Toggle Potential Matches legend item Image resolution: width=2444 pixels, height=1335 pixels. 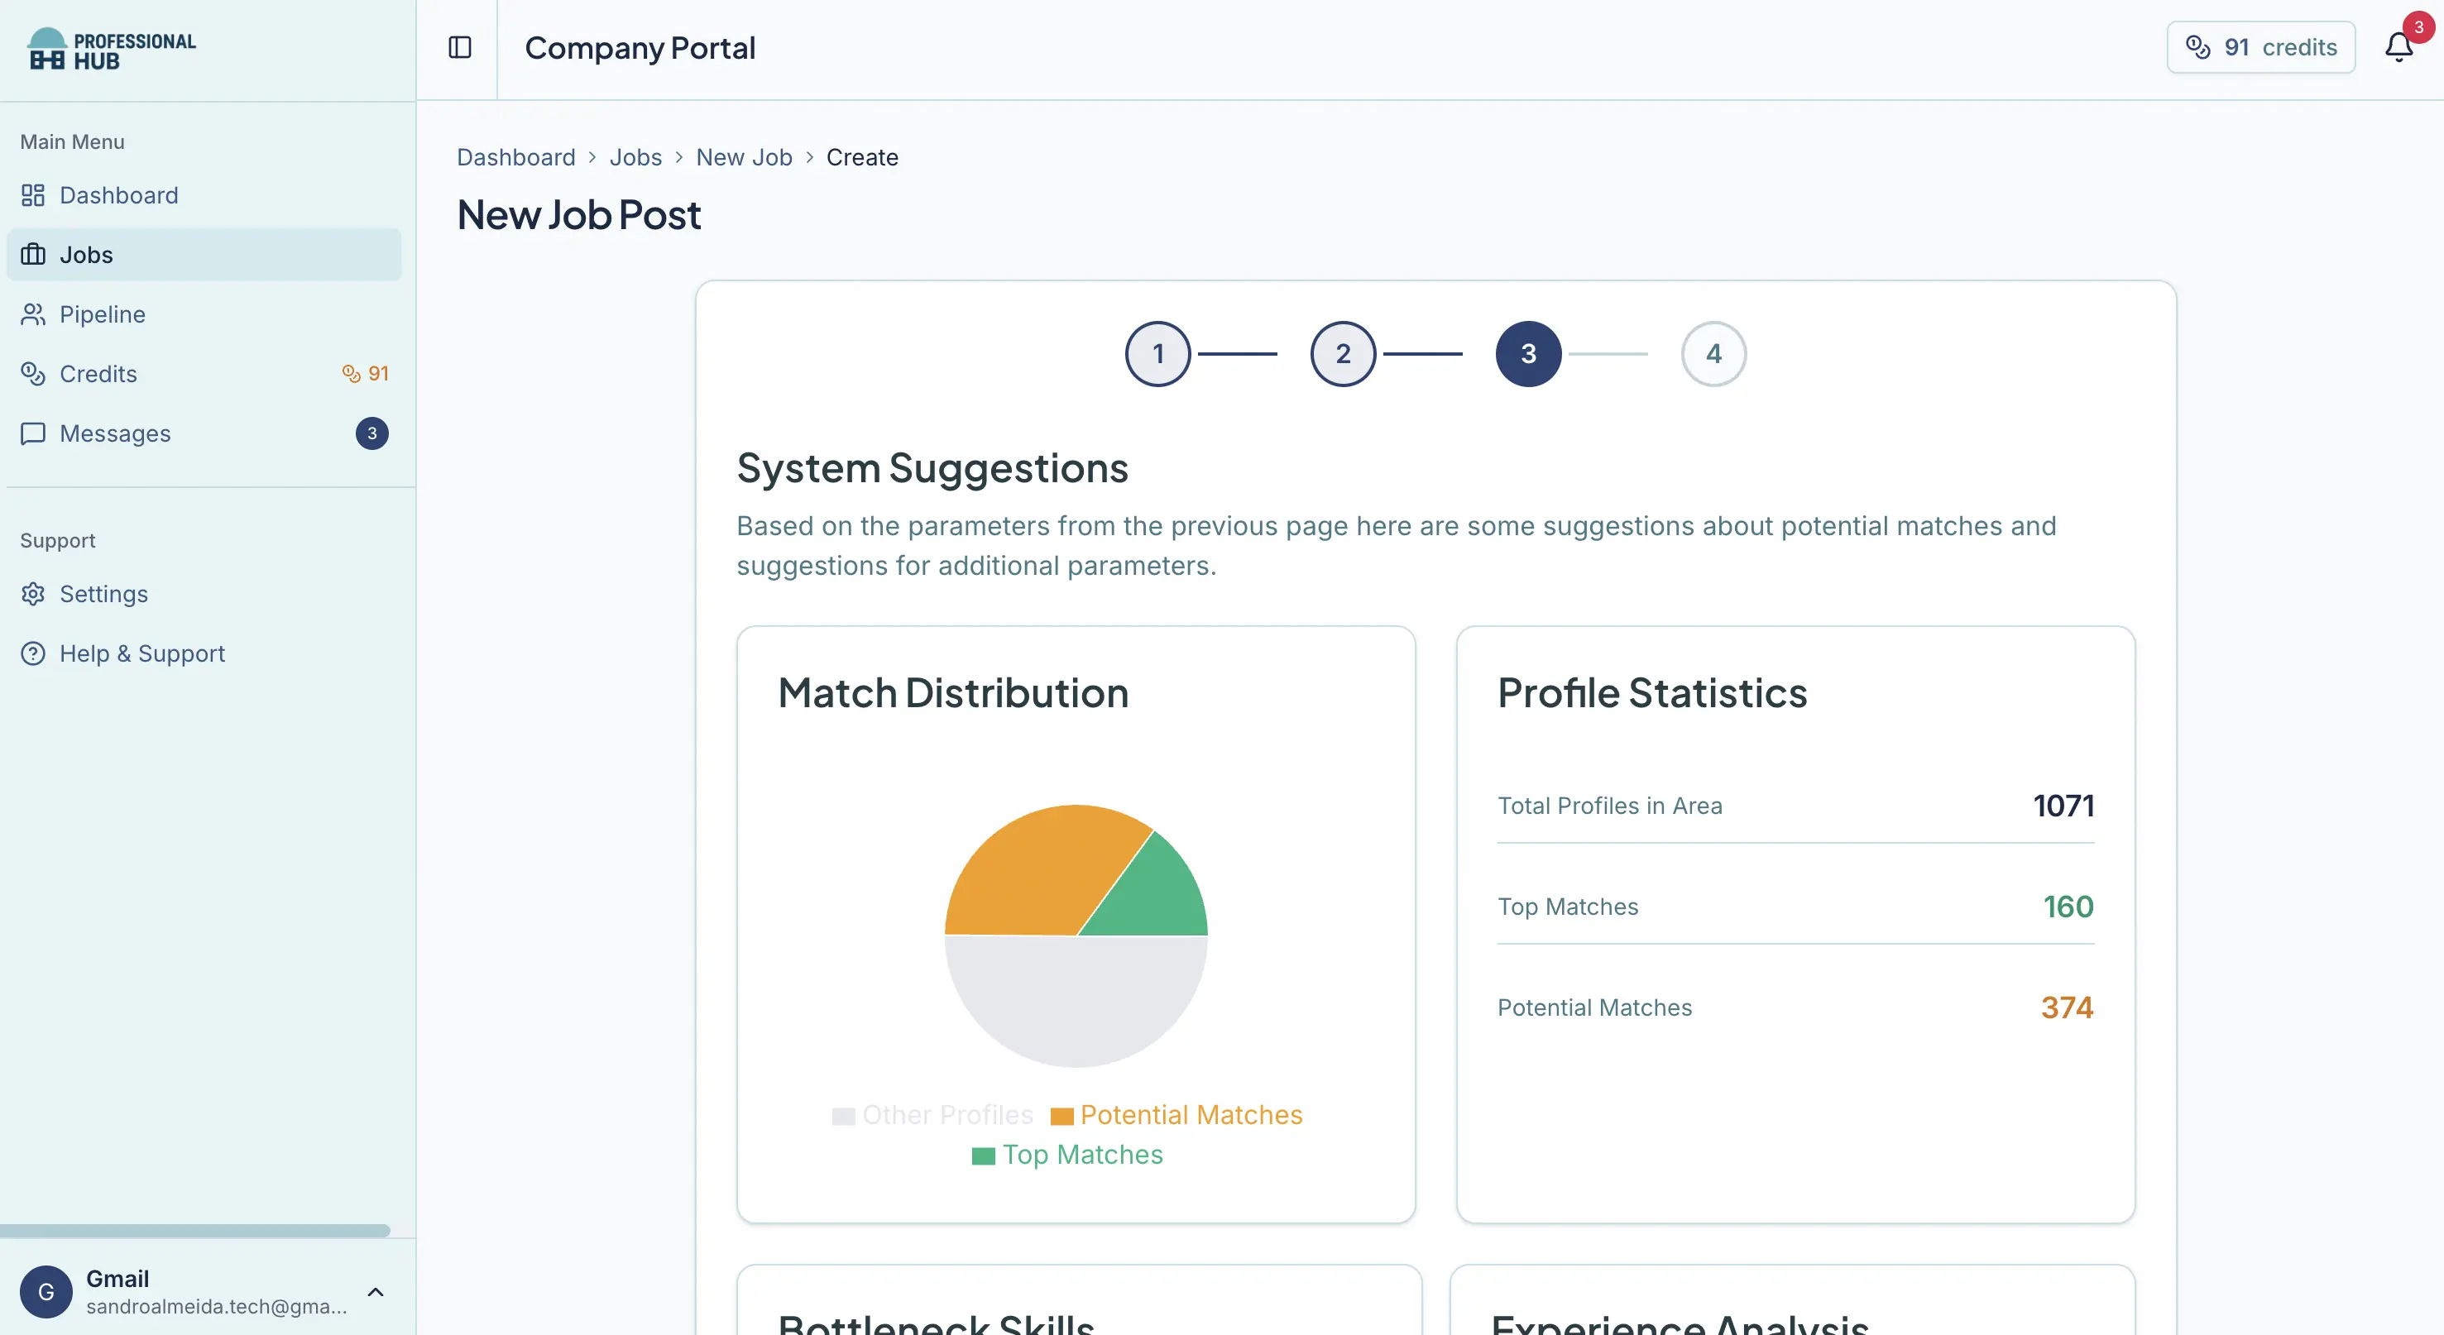(1176, 1115)
